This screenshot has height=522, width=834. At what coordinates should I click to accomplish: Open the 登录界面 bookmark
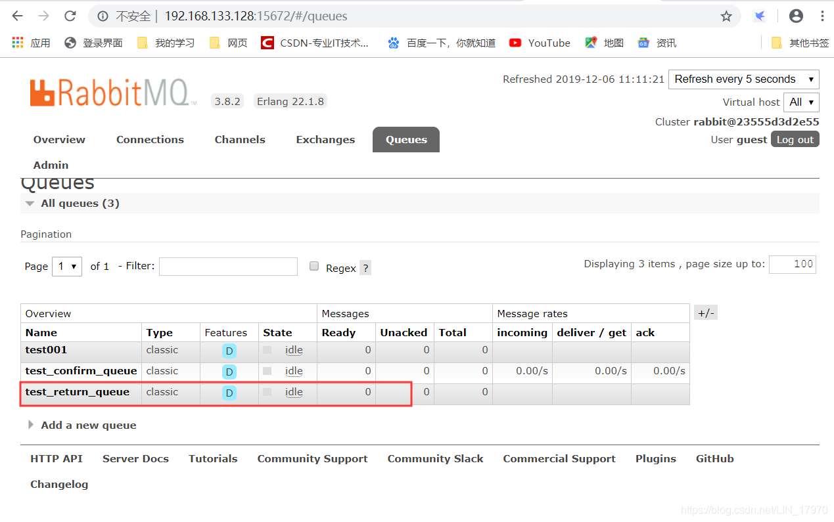pos(93,43)
